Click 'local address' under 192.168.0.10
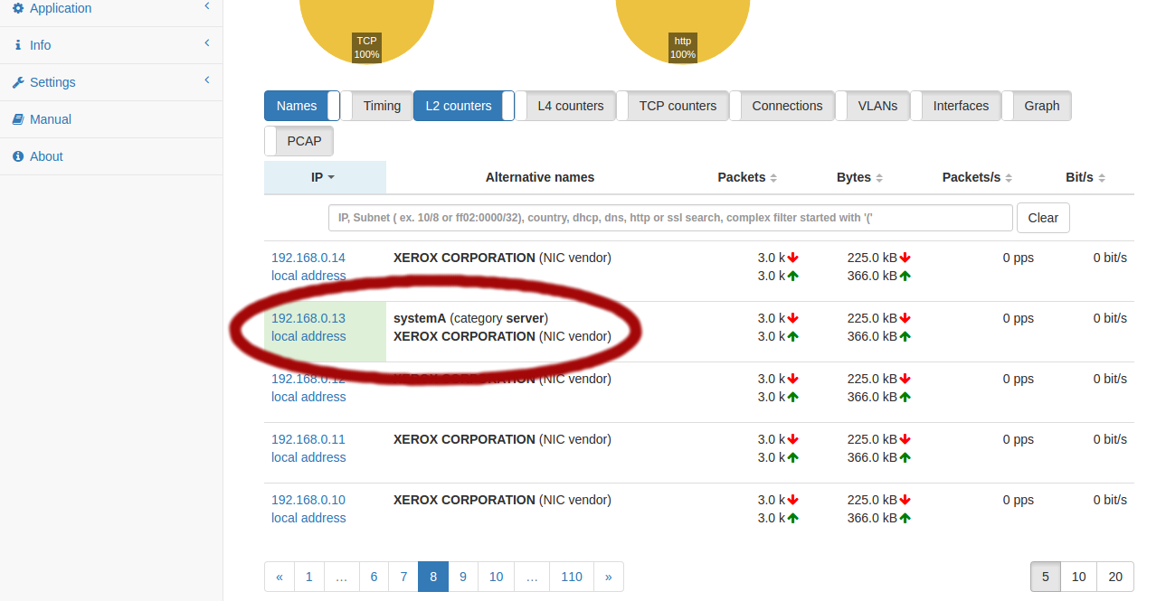 pos(308,518)
